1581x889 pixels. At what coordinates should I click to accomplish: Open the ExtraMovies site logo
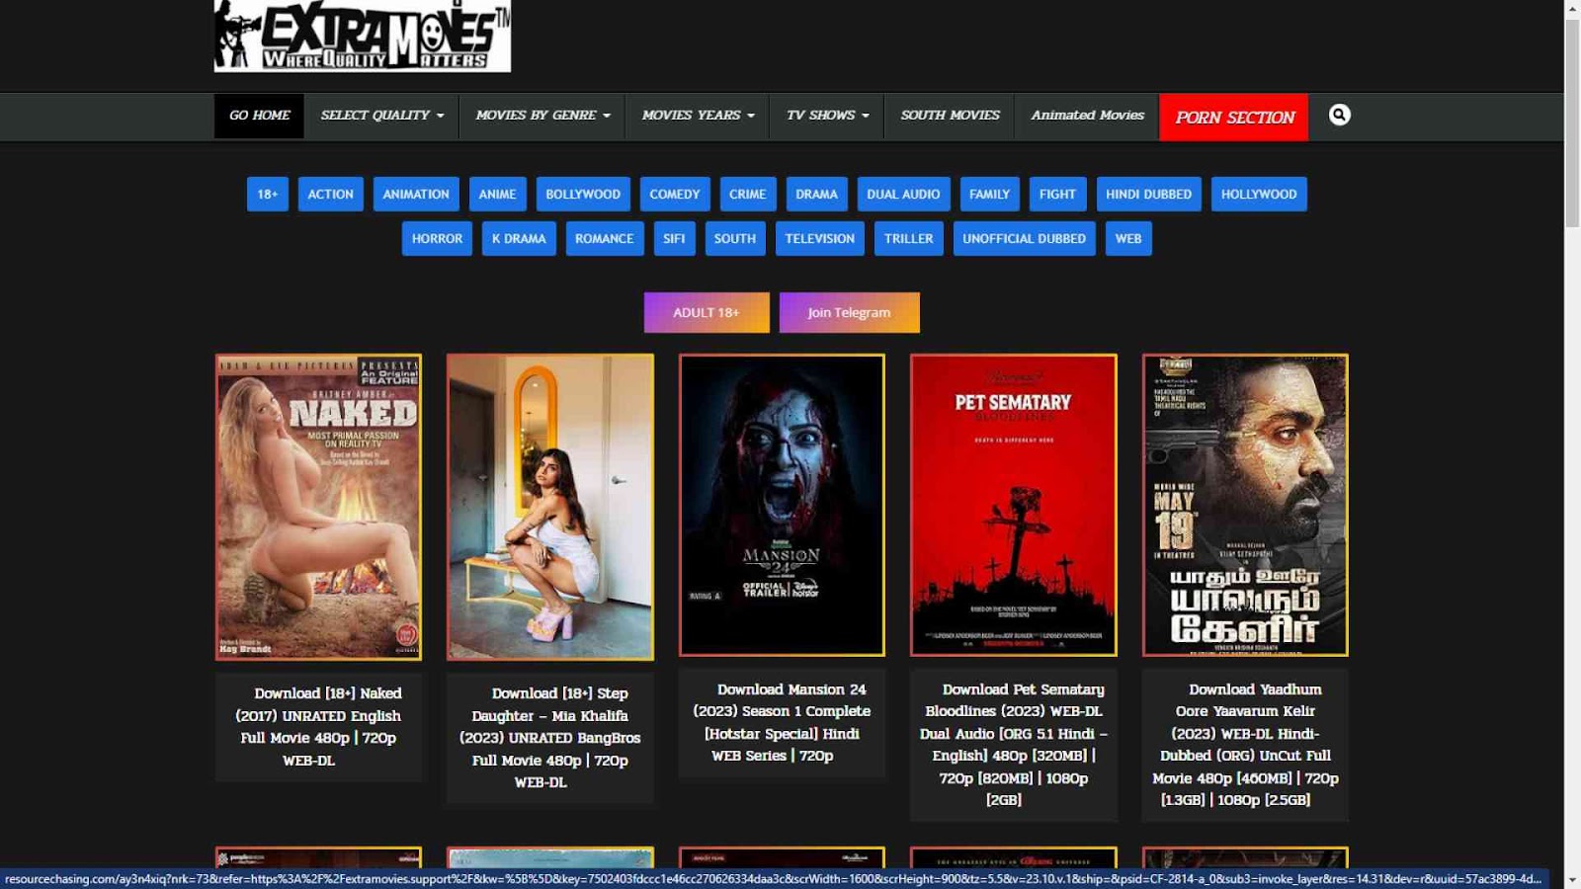pyautogui.click(x=363, y=36)
